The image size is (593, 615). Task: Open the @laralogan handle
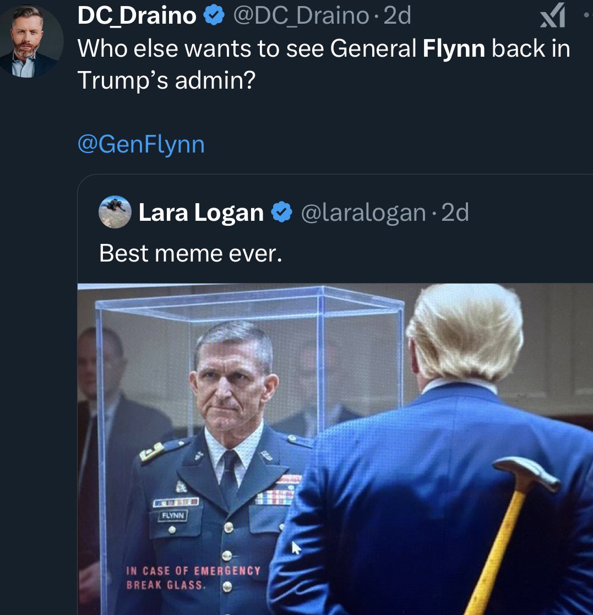click(363, 213)
